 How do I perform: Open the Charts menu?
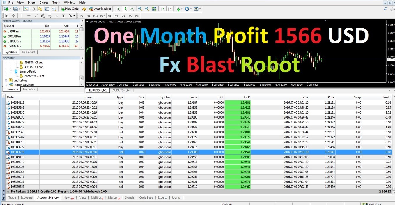pos(44,3)
